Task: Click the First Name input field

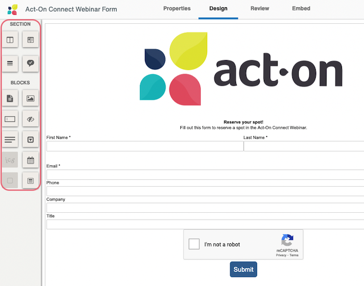Action: coord(145,146)
